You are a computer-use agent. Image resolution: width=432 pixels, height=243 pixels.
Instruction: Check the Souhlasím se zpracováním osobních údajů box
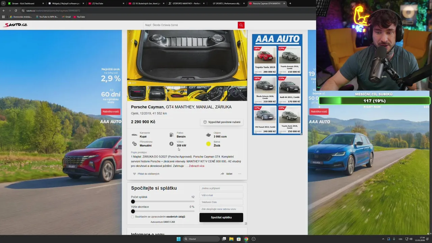click(133, 217)
